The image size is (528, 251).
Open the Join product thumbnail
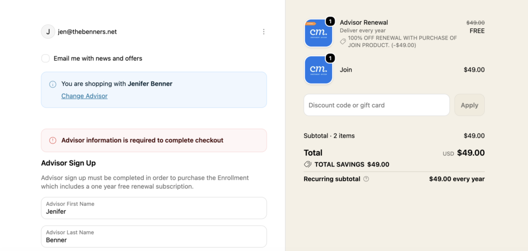pos(319,70)
